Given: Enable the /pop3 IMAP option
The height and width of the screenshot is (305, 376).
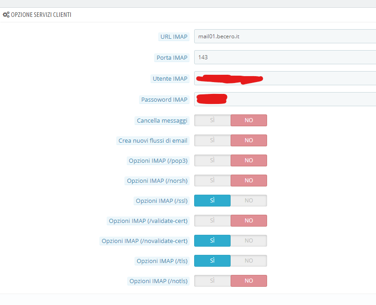Looking at the screenshot, I should coord(212,160).
